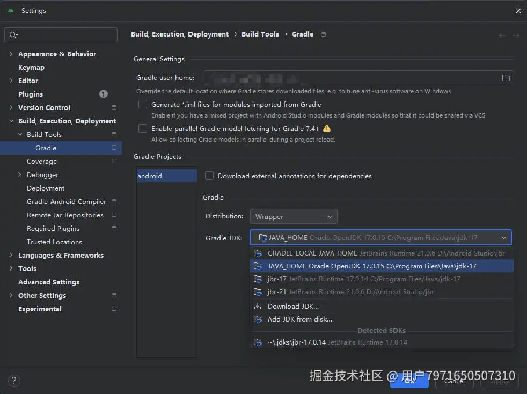Screen dimensions: 527x394
Task: Expand Appearance & Behavior tree node
Action: (11, 54)
